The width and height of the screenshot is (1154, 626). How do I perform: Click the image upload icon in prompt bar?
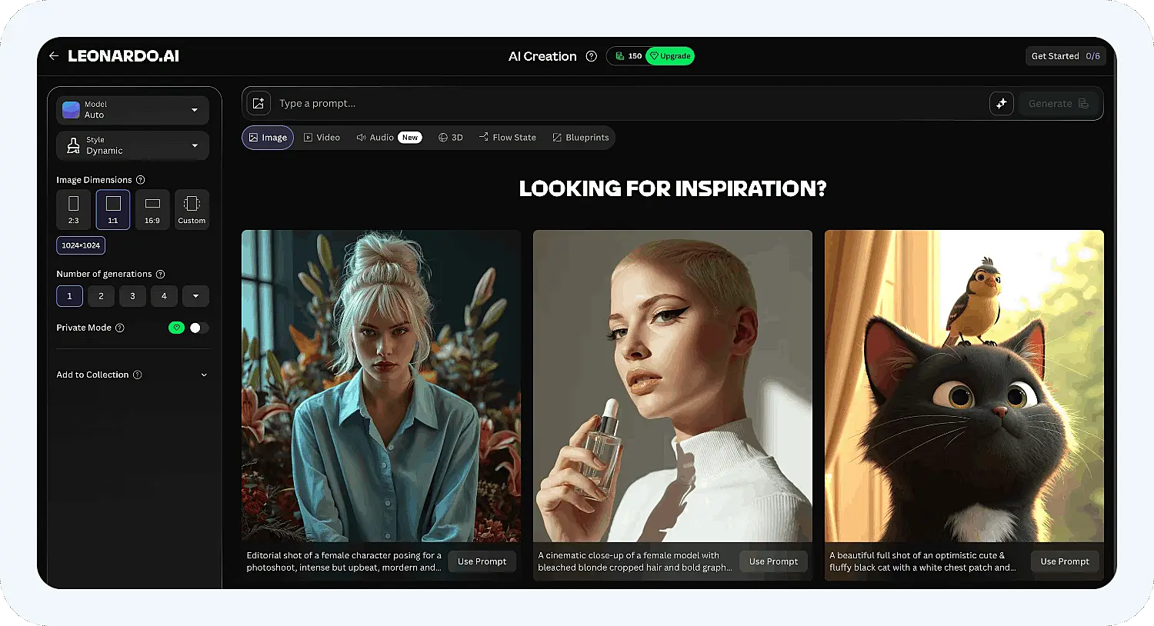(258, 103)
